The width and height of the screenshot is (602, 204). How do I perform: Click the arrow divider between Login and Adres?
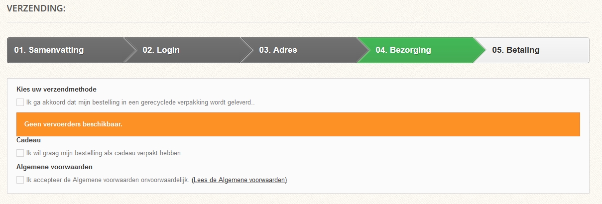pos(247,50)
